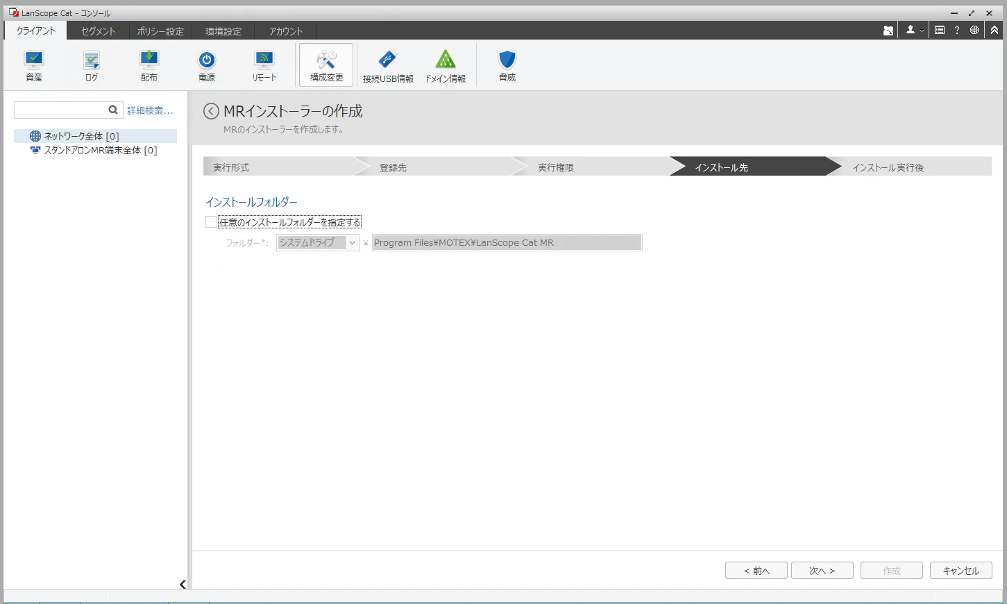Select the 構成変更 toolbar icon
This screenshot has width=1007, height=604.
point(326,65)
